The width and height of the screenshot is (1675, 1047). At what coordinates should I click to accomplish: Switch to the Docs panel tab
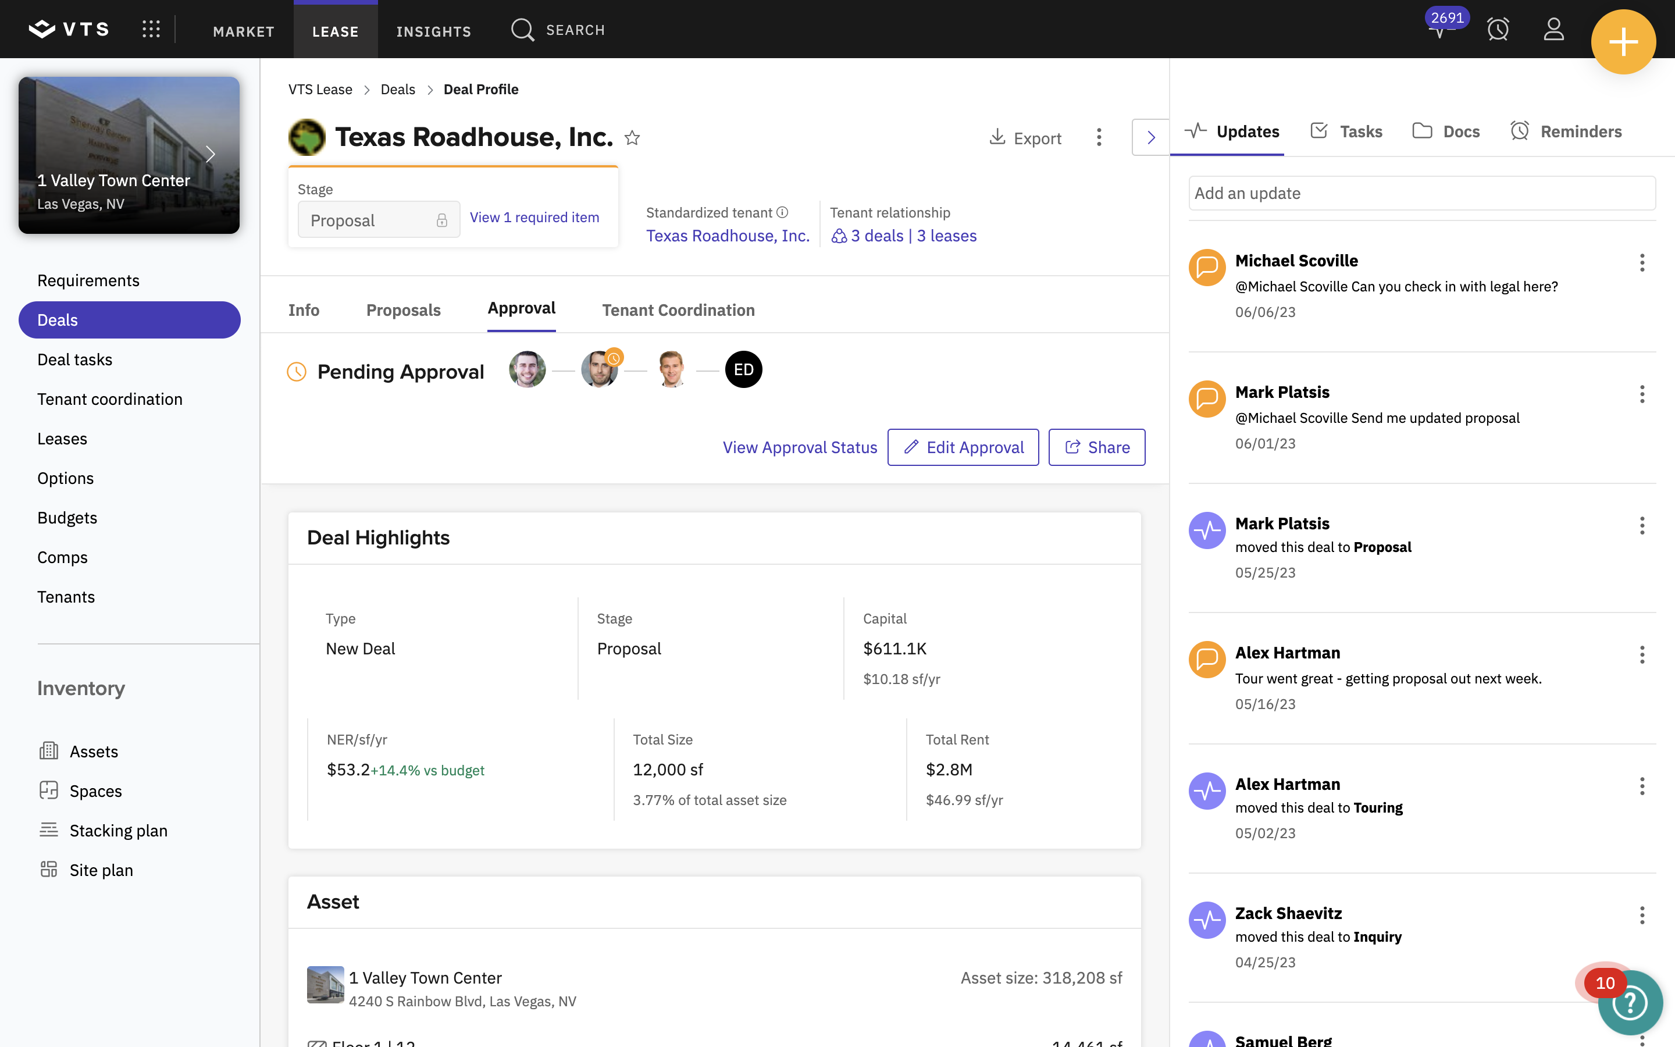[x=1446, y=131]
